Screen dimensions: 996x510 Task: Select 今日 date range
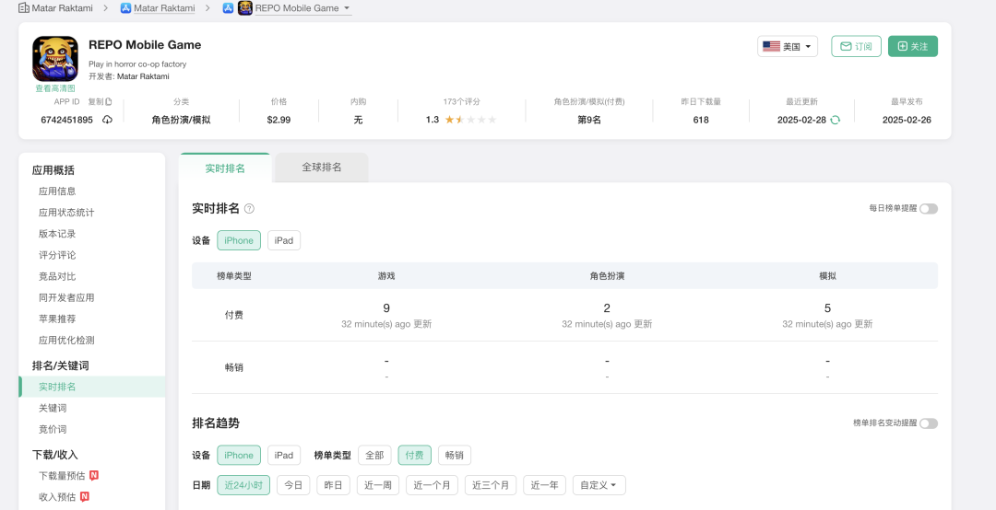coord(293,485)
